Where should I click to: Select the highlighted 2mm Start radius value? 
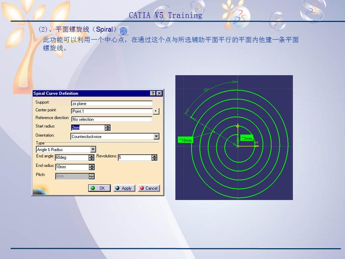pos(75,128)
